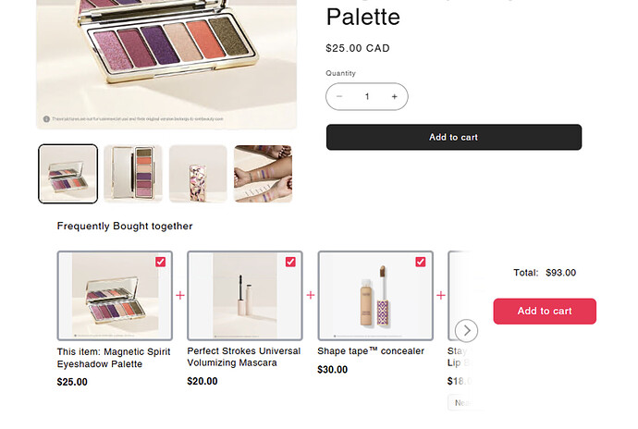
Task: Uncheck the Perfect Strokes Mascara checkbox
Action: [290, 263]
